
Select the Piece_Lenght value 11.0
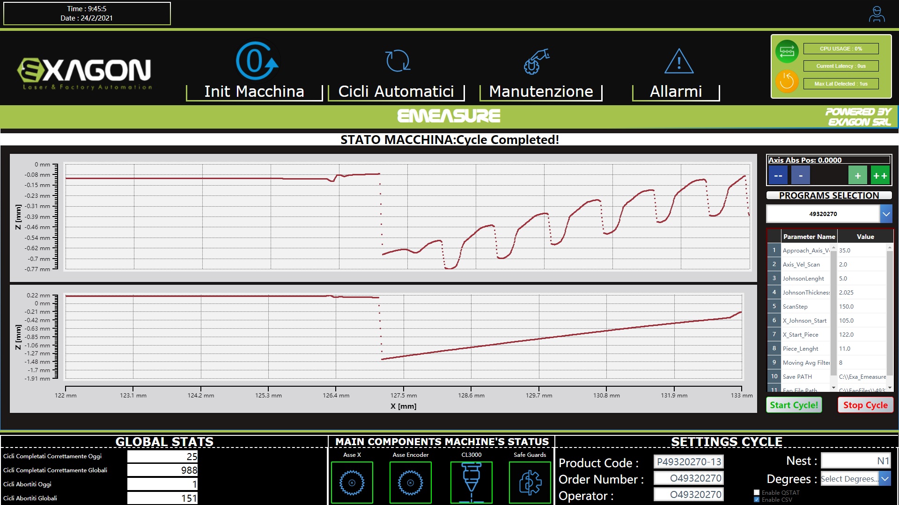[x=862, y=348]
